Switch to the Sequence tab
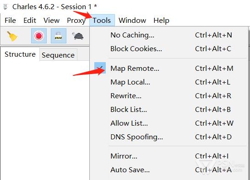The image size is (250, 180). [58, 55]
